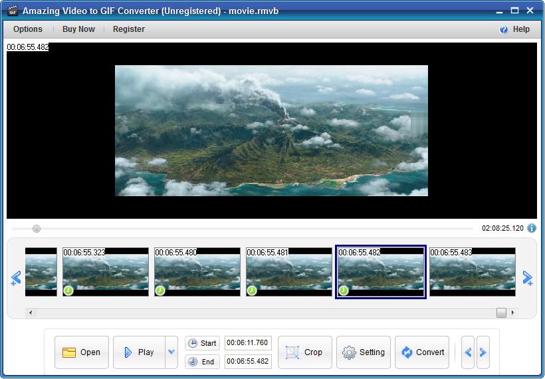Screen dimensions: 545x379
Task: Open the Options menu
Action: tap(28, 29)
